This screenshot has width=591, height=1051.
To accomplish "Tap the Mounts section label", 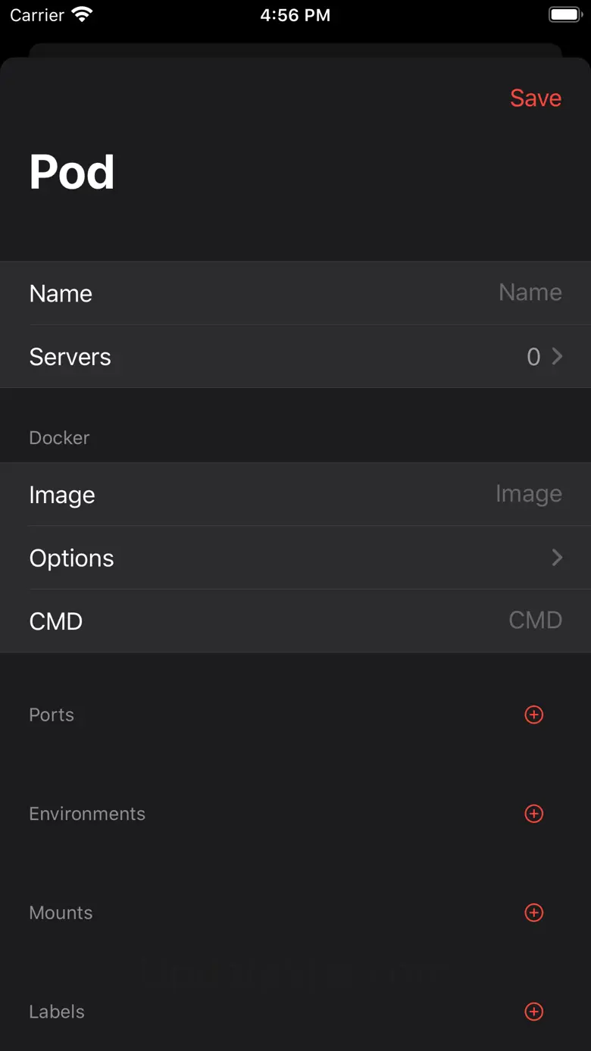I will (x=61, y=912).
